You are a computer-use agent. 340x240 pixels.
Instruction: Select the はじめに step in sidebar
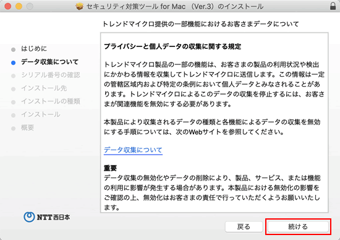pyautogui.click(x=34, y=49)
